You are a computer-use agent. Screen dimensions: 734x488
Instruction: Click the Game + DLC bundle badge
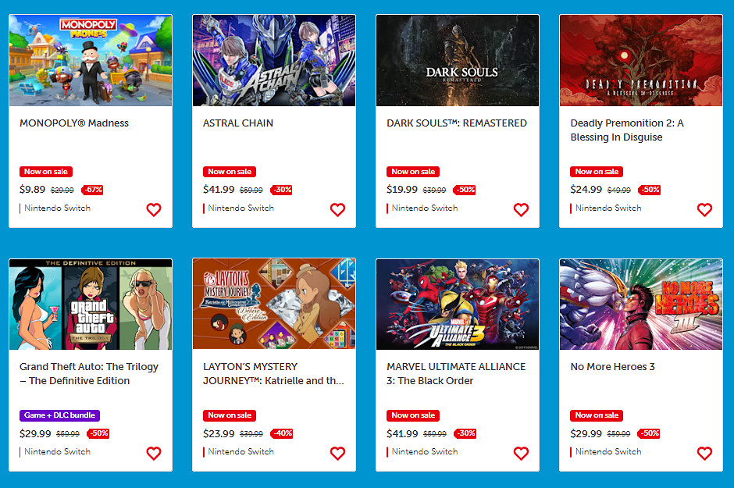pos(59,415)
